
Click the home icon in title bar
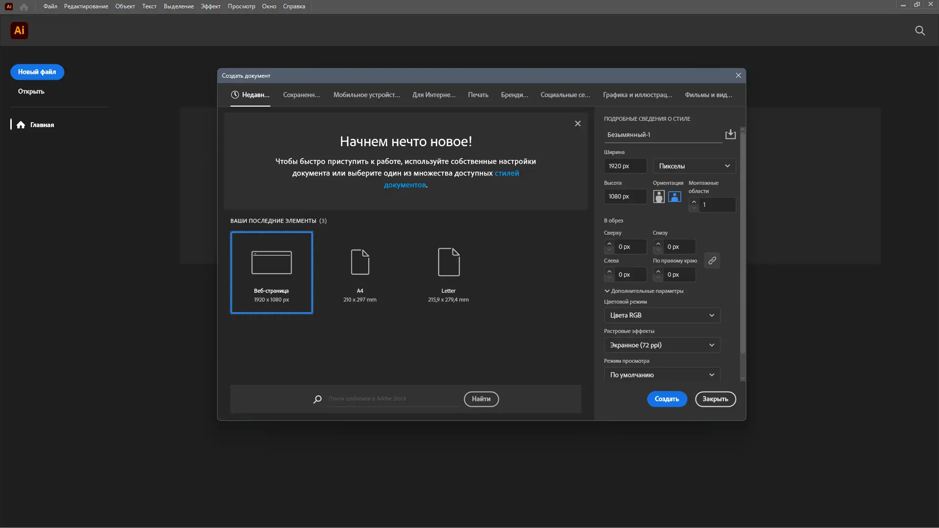click(x=24, y=7)
